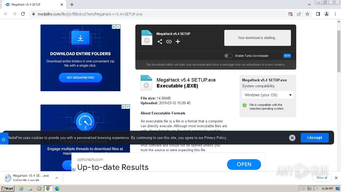Click the blue cookie settings icon
341x192 pixels.
coord(4,139)
